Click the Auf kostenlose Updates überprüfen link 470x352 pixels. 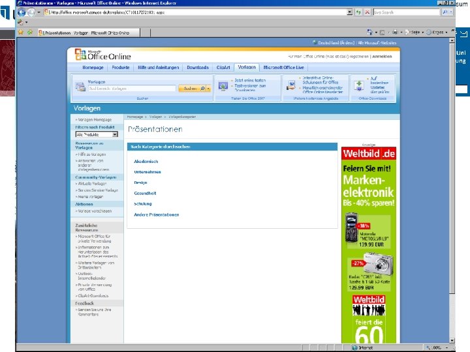[x=380, y=85]
